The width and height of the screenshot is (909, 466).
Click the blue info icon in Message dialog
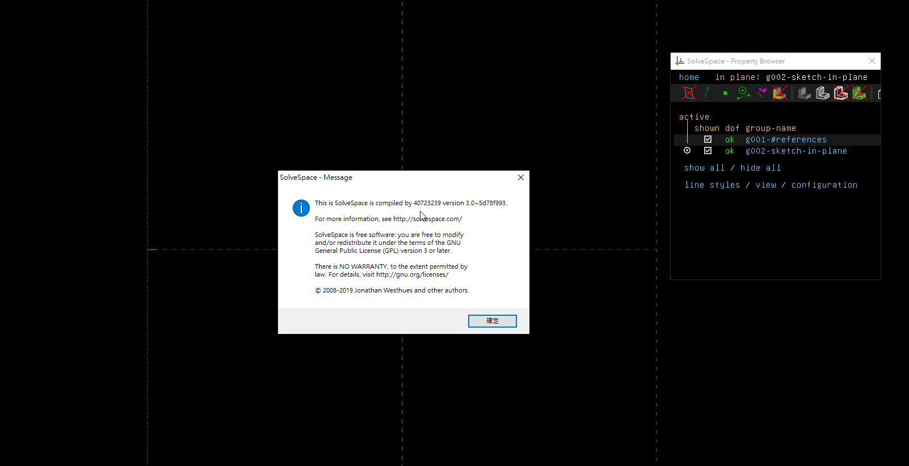pyautogui.click(x=301, y=208)
